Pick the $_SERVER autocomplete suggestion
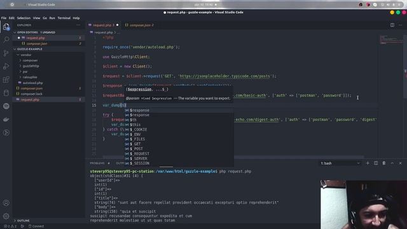 click(179, 158)
